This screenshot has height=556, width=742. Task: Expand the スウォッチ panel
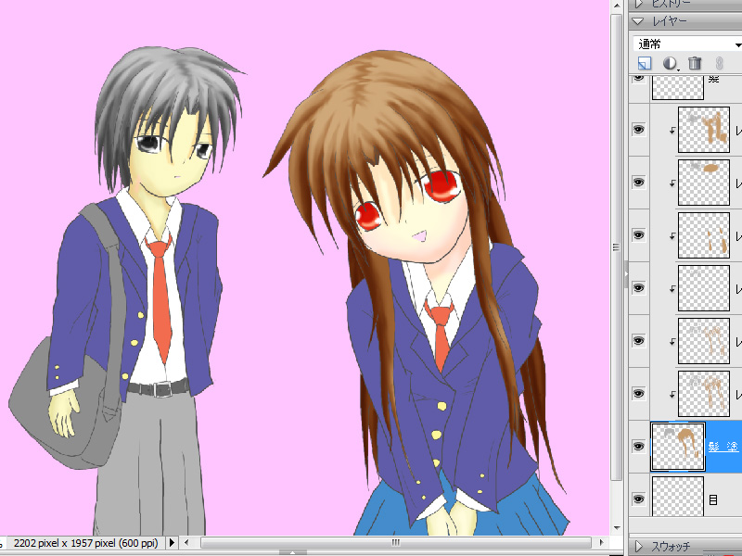(639, 547)
